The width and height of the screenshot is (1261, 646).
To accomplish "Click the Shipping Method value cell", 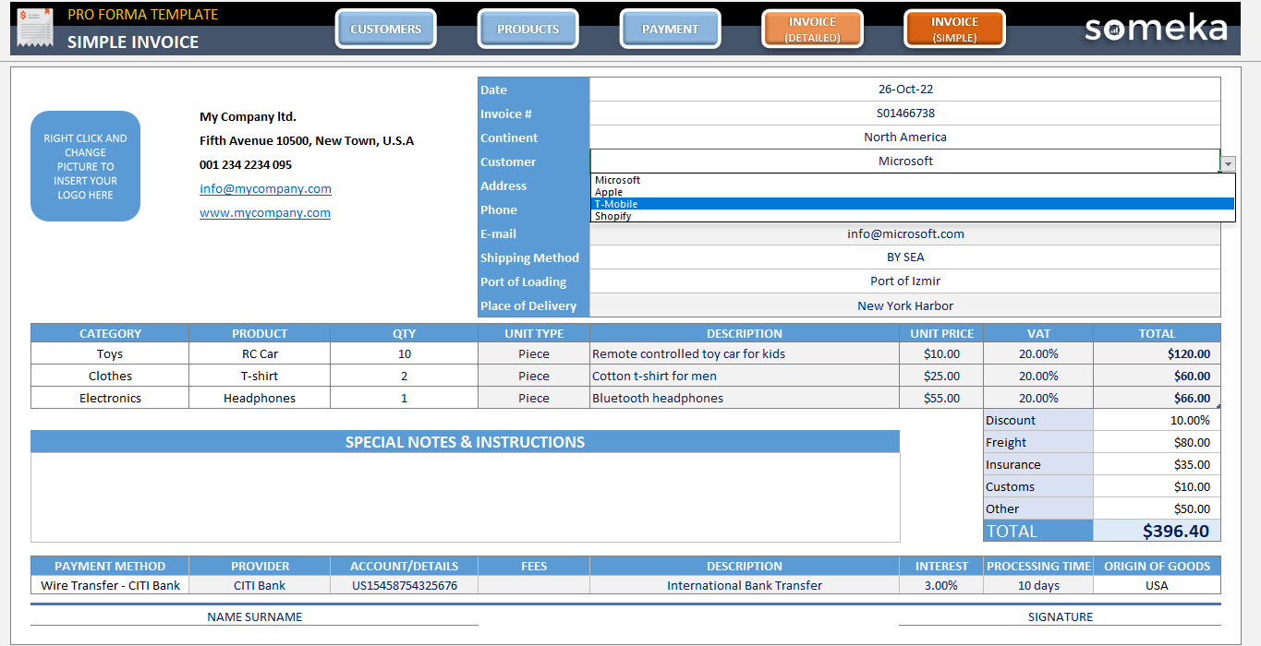I will point(904,257).
